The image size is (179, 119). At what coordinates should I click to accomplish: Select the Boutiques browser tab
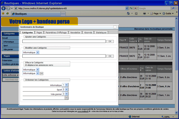coord(36,14)
